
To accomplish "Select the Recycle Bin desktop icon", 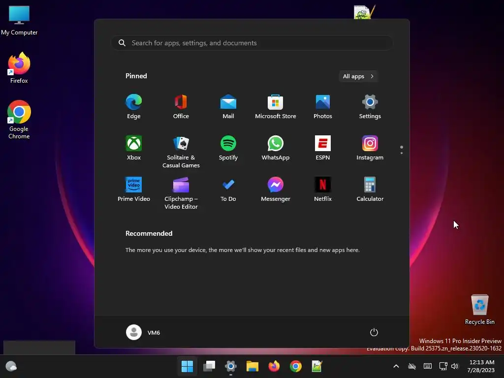I will 479,310.
